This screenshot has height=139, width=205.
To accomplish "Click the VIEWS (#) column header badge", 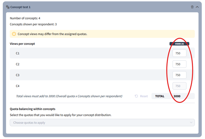I will click(x=179, y=44).
